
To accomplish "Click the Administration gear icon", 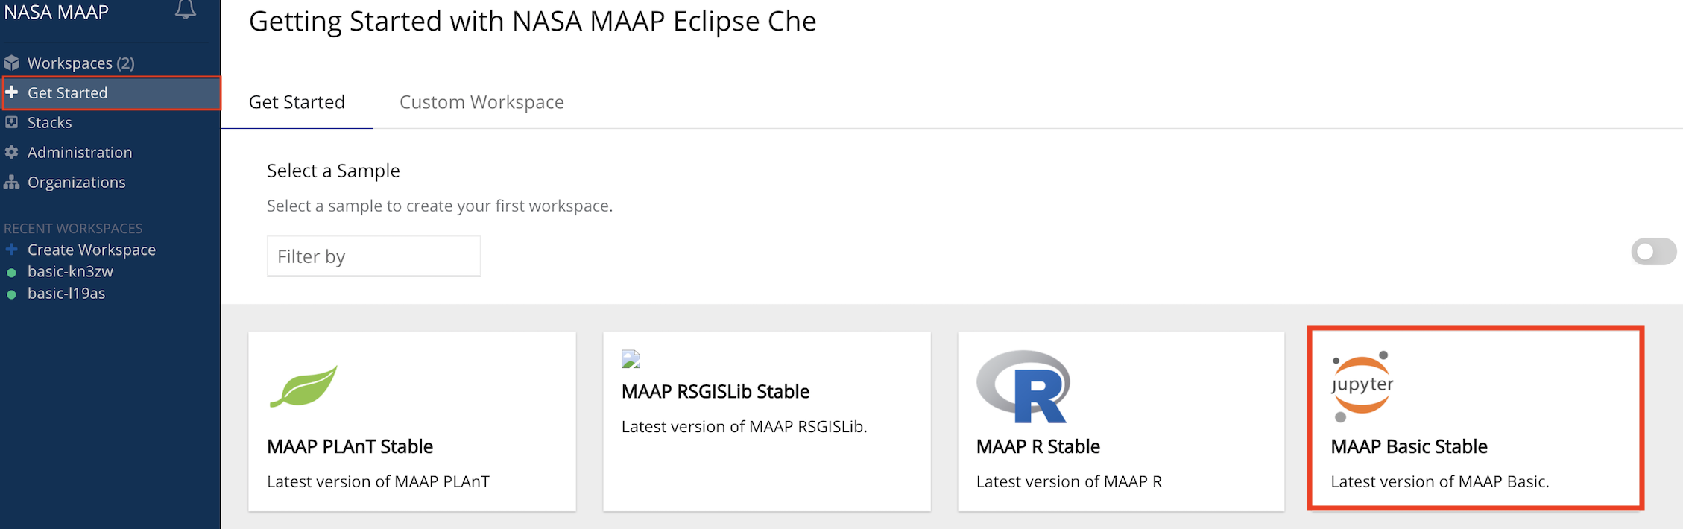I will coord(11,152).
